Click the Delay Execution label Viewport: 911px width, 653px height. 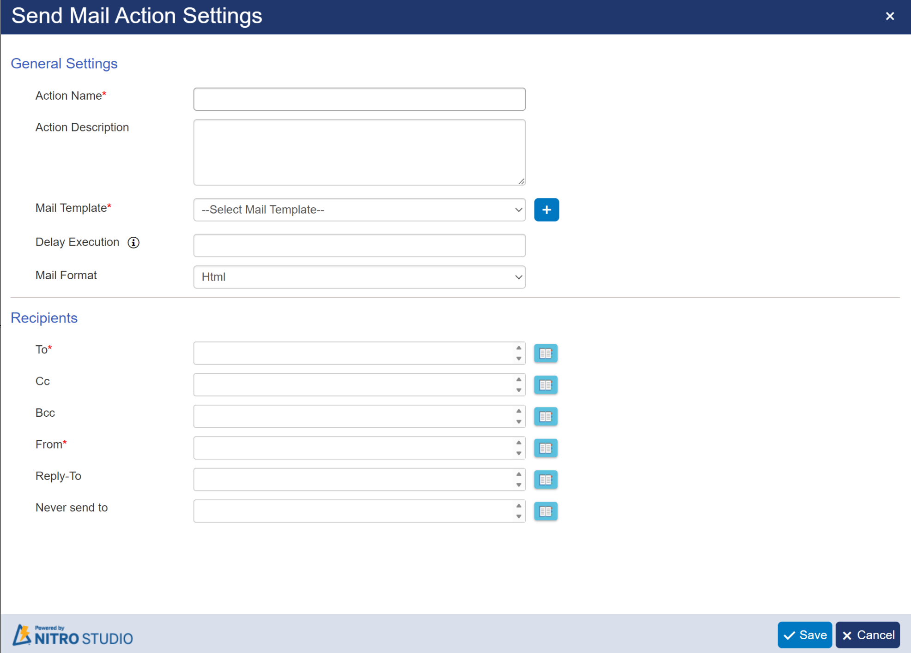(77, 242)
